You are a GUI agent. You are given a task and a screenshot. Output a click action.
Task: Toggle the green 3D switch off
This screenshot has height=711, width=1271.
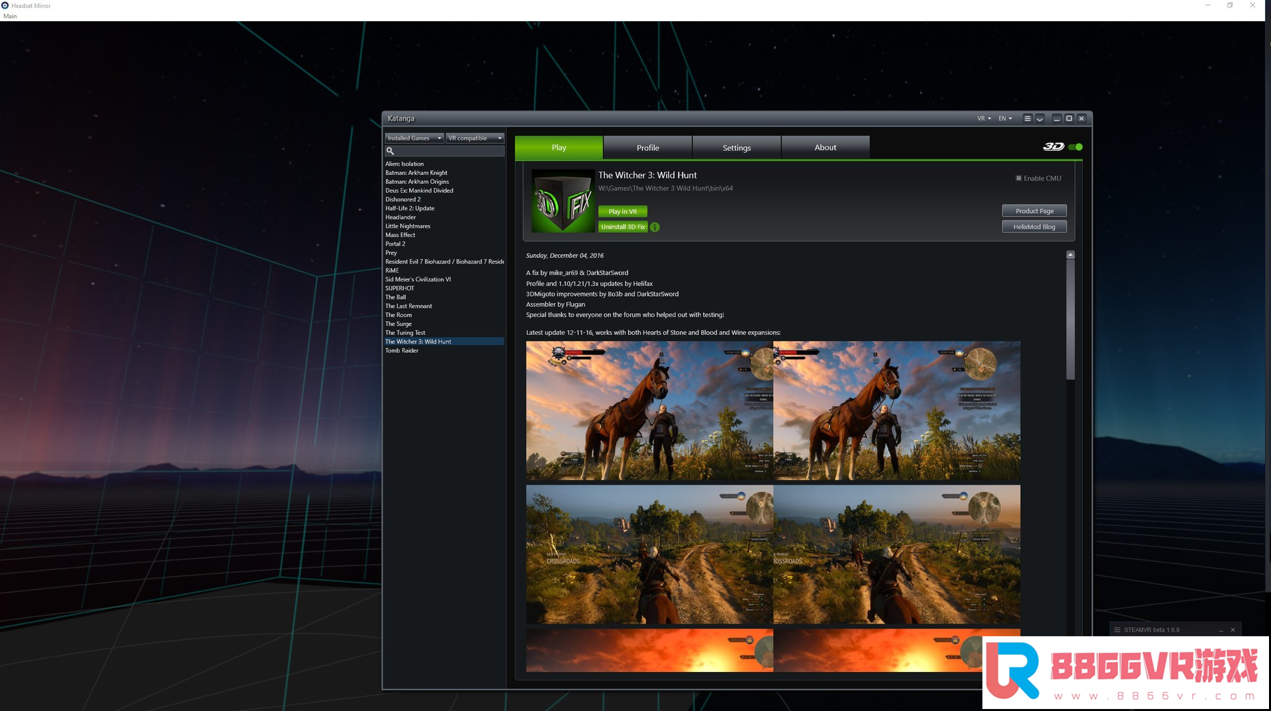pos(1076,147)
